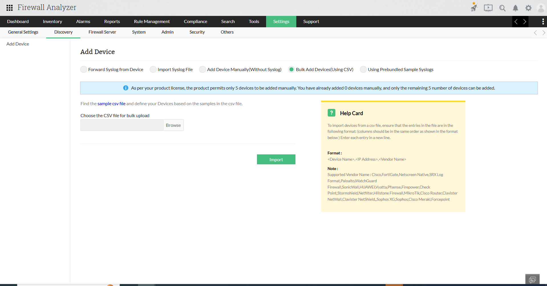Open the vertical three-dot menu

pyautogui.click(x=543, y=22)
